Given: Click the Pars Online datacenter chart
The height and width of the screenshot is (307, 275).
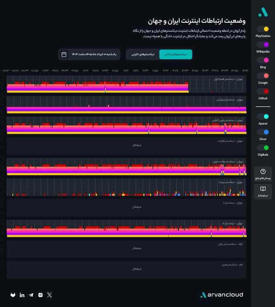Looking at the screenshot, I should pos(126,125).
